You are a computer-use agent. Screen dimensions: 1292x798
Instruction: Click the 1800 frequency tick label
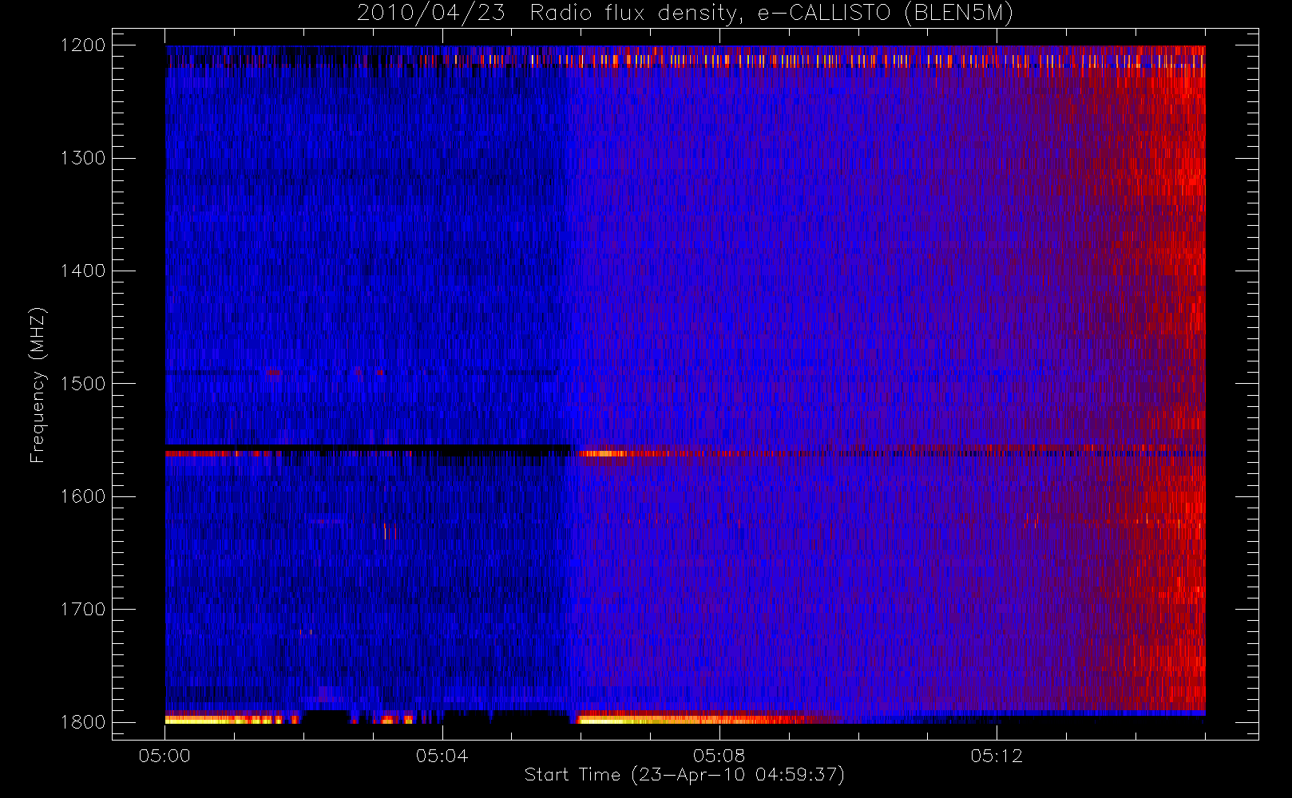[84, 722]
